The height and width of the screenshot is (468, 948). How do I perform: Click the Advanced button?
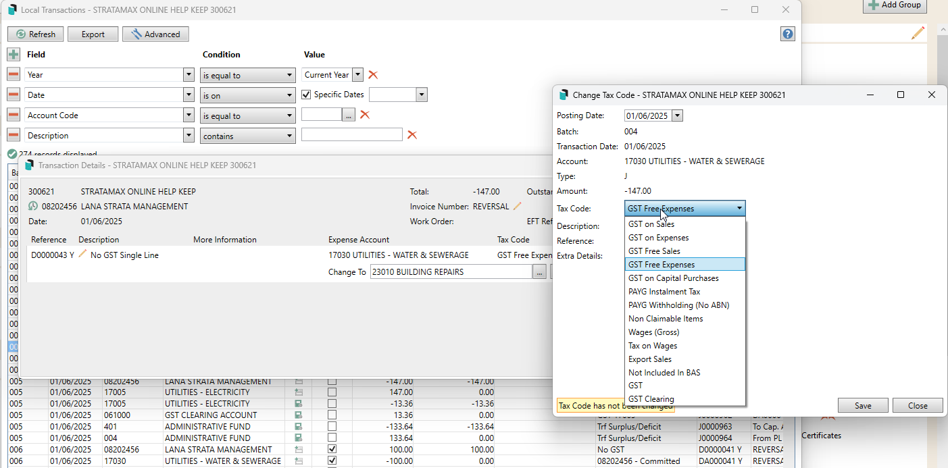[x=155, y=34]
